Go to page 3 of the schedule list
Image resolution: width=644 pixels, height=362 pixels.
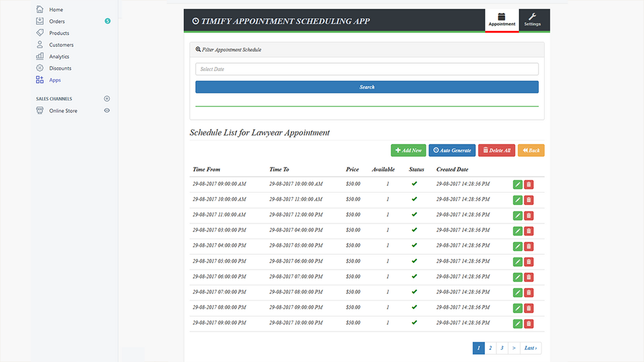coord(502,348)
